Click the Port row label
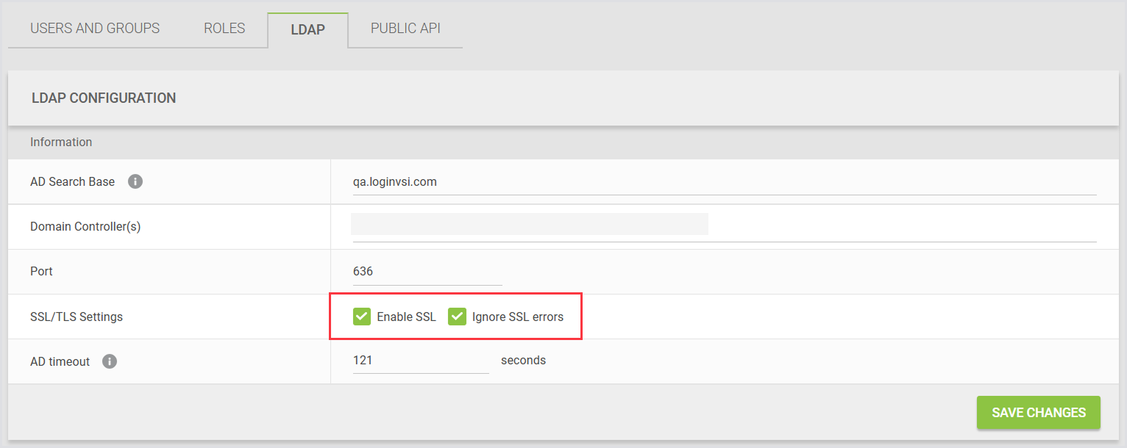Screen dimensions: 1127x448 (41, 272)
